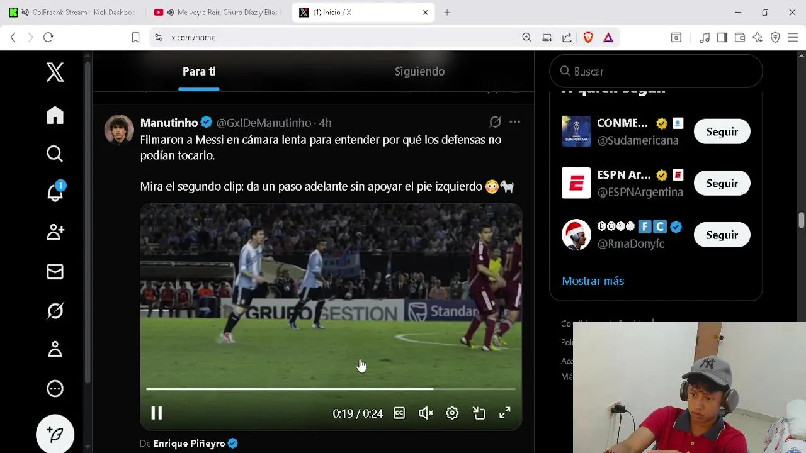806x453 pixels.
Task: Open the playlist music note icon
Action: [x=705, y=37]
